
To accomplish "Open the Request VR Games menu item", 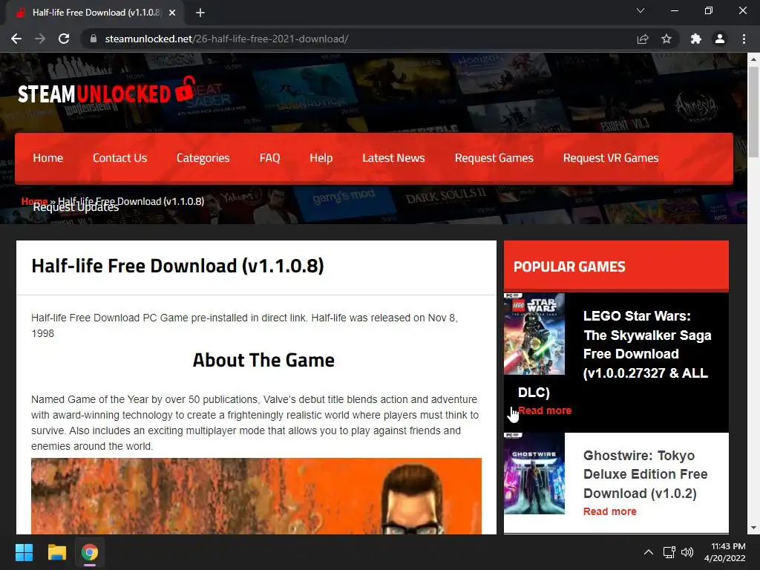I will 611,158.
